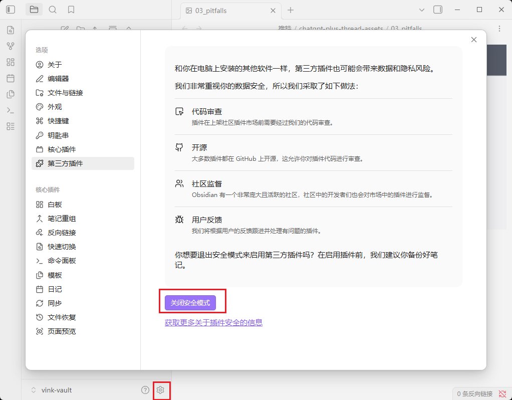Screen dimensions: 512x400
Task: Open the search magnifier icon
Action: coord(53,10)
